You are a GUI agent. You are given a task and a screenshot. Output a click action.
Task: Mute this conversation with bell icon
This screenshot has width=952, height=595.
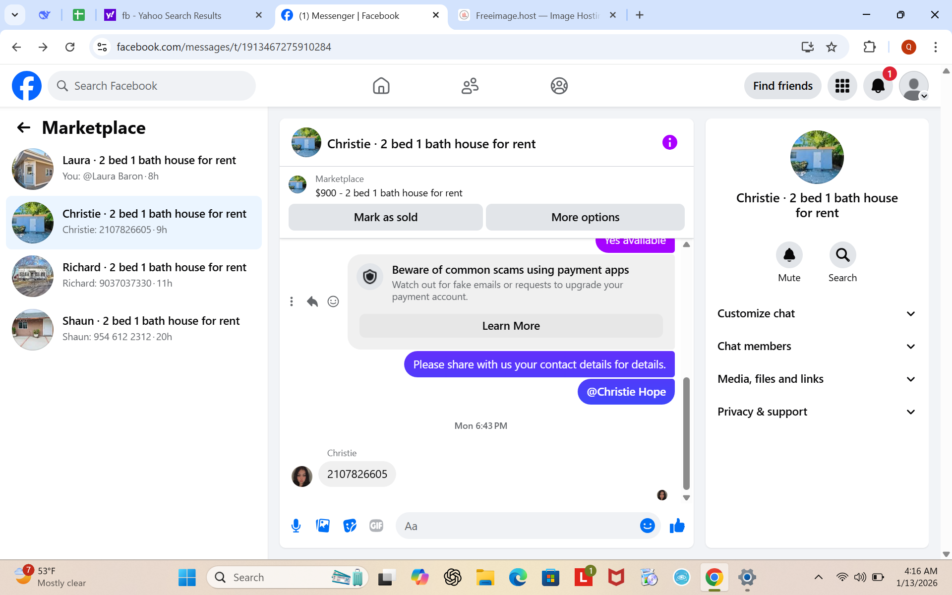point(789,255)
